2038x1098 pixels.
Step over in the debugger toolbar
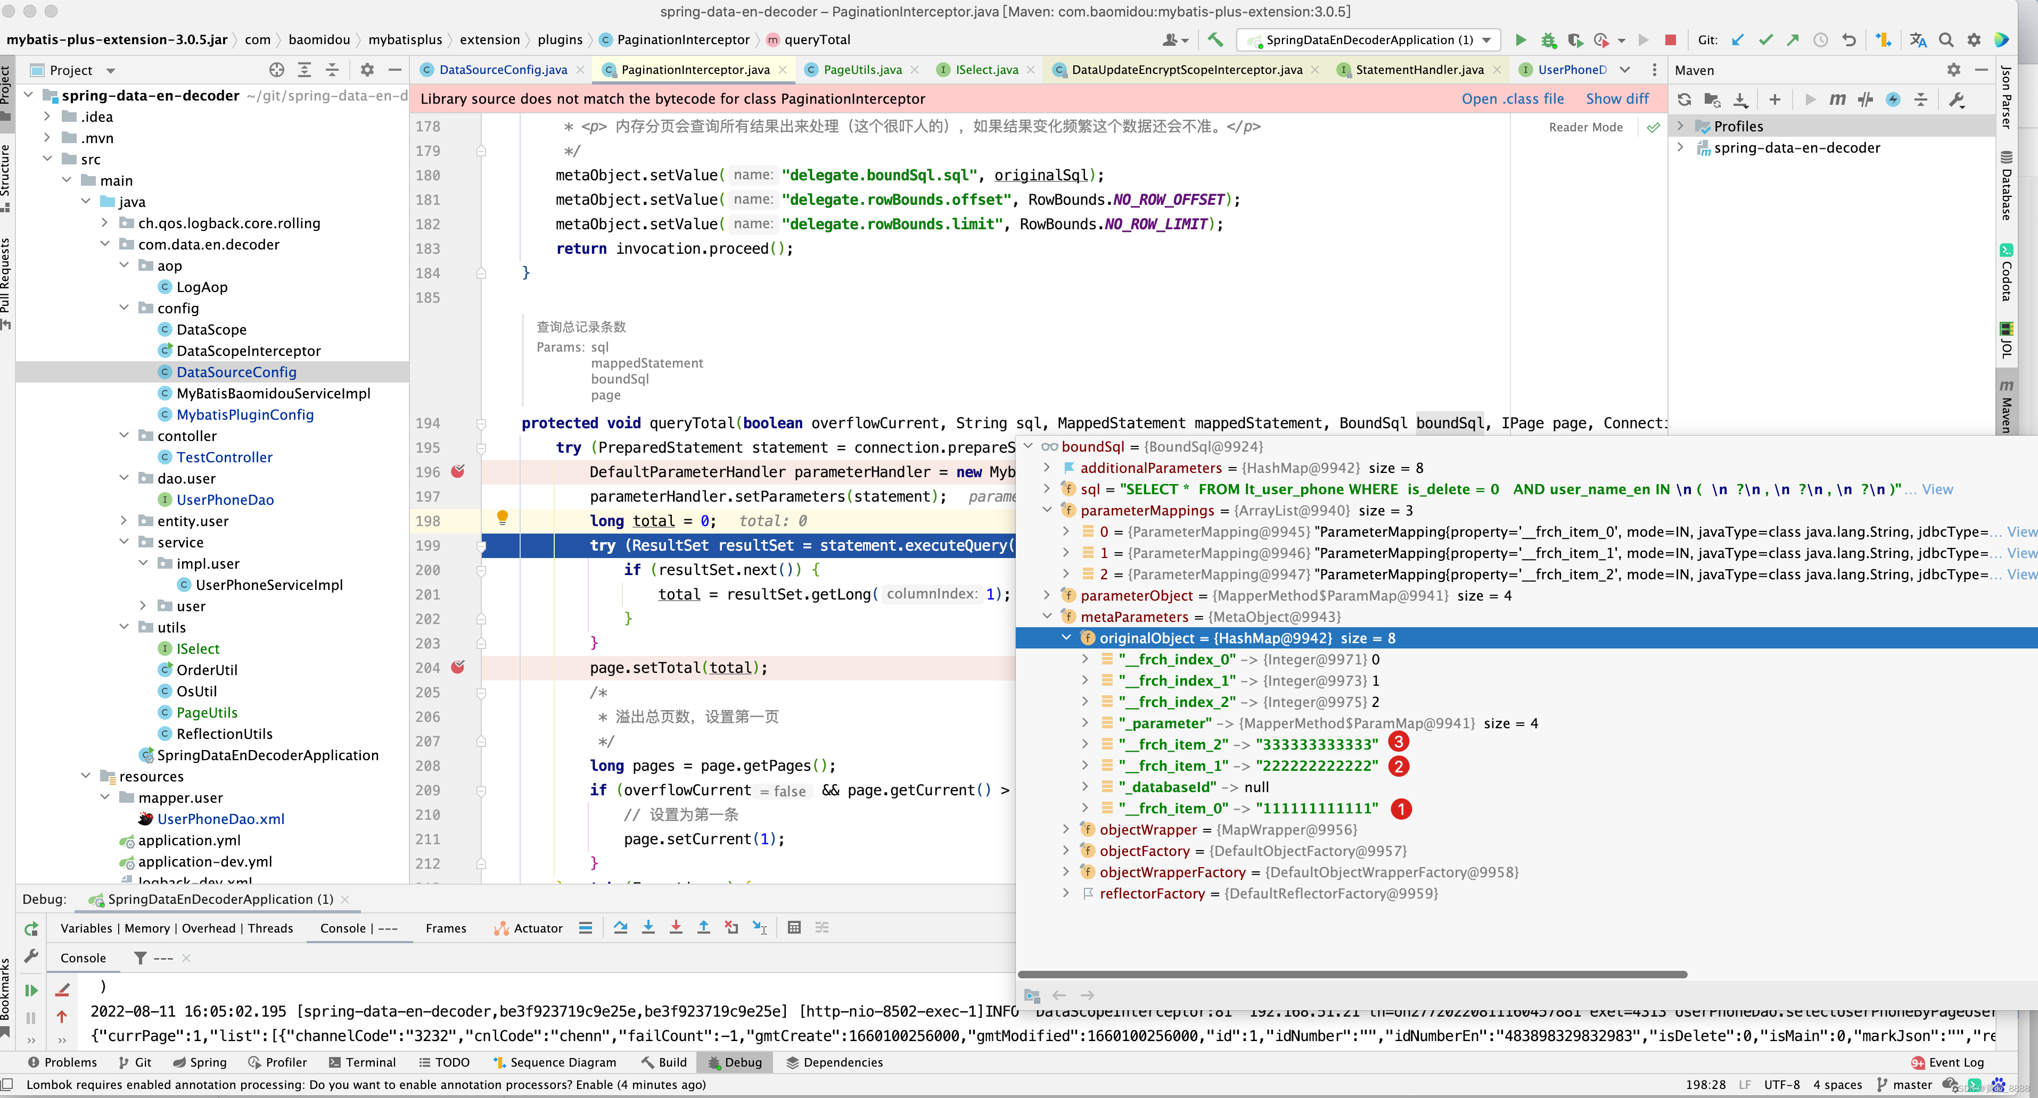620,927
